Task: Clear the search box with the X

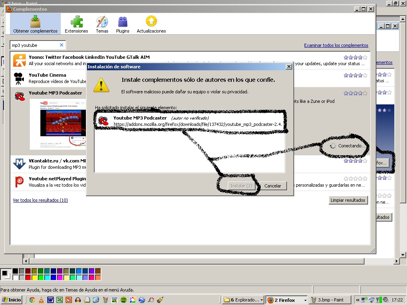Action: tap(62, 45)
